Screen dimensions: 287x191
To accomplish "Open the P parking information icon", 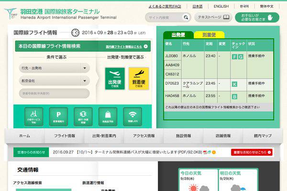I will 58,117.
